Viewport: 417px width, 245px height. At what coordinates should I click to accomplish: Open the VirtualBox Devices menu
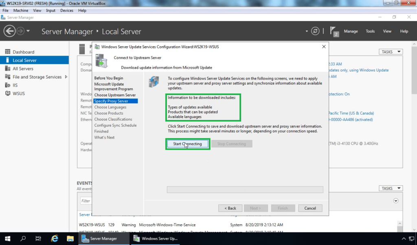point(66,10)
